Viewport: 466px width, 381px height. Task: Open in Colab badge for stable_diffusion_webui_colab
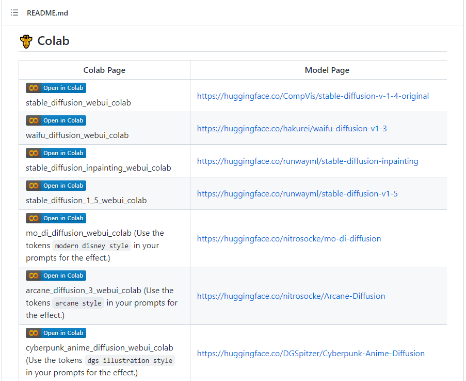[x=56, y=88]
